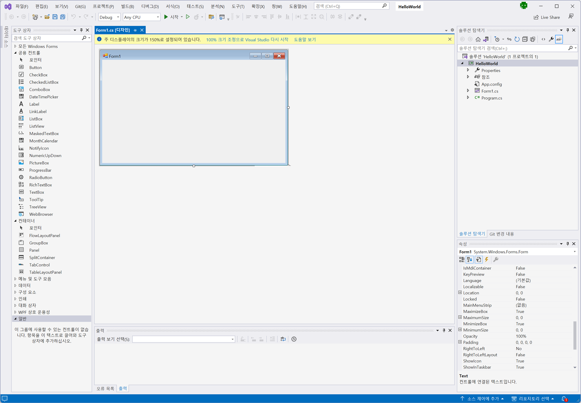Show events with the lightning bolt icon
The width and height of the screenshot is (581, 403).
[487, 259]
